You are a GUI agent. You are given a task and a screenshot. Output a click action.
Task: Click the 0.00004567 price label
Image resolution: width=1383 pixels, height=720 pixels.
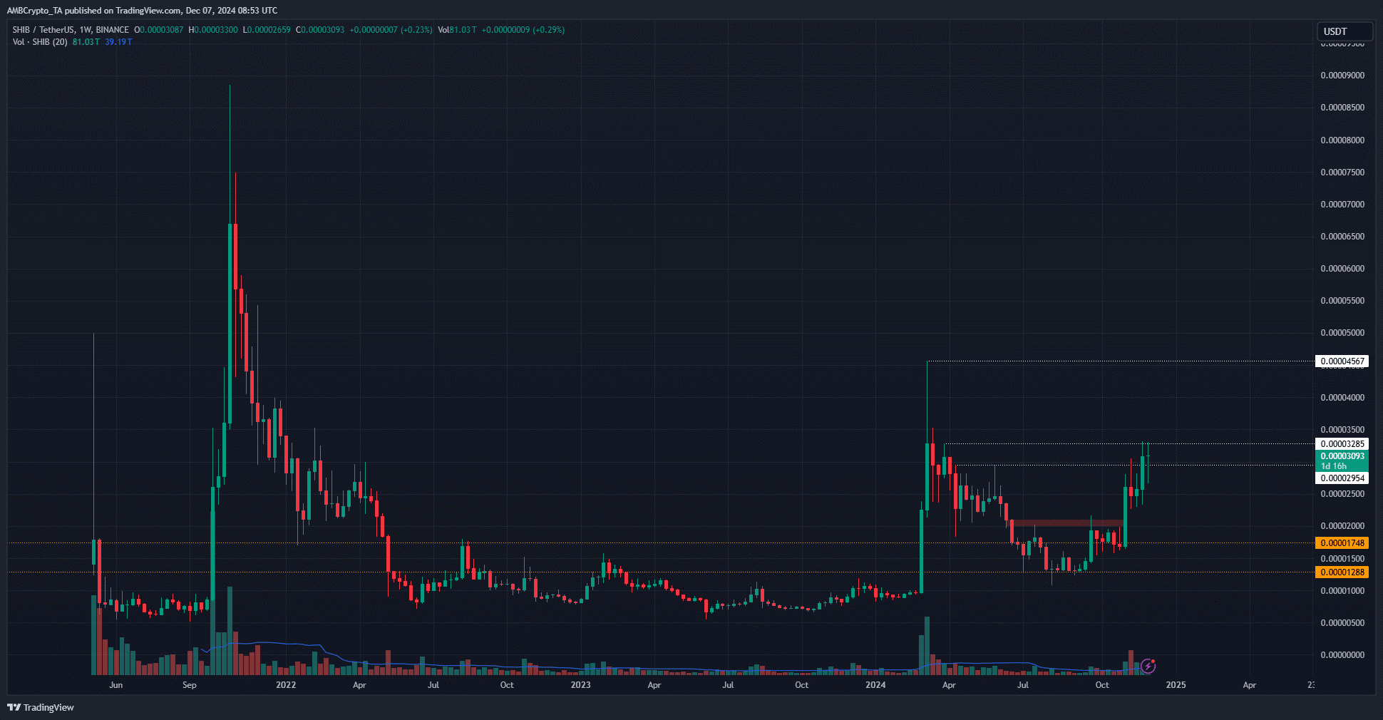pyautogui.click(x=1342, y=361)
